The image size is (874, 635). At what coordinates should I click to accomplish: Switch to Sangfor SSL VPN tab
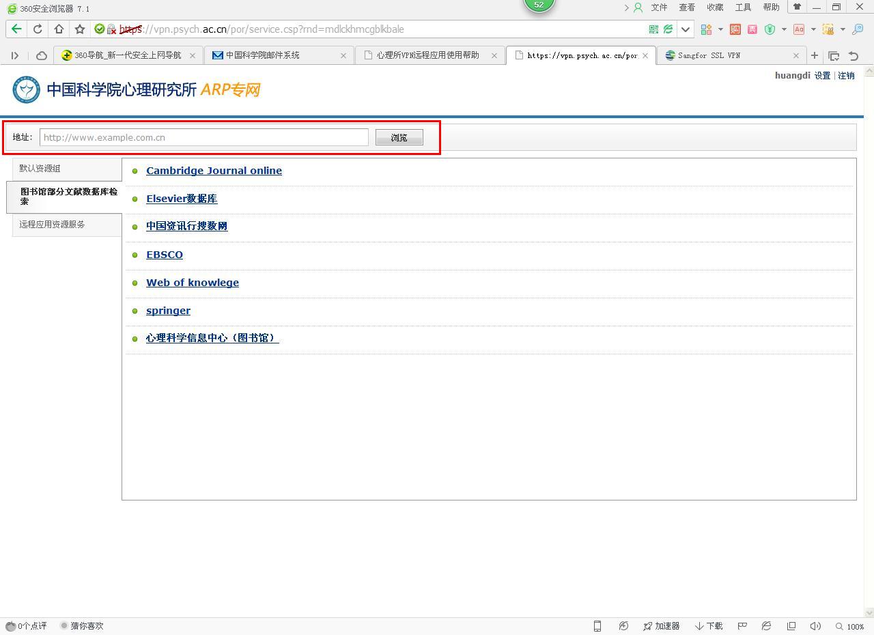pos(731,55)
